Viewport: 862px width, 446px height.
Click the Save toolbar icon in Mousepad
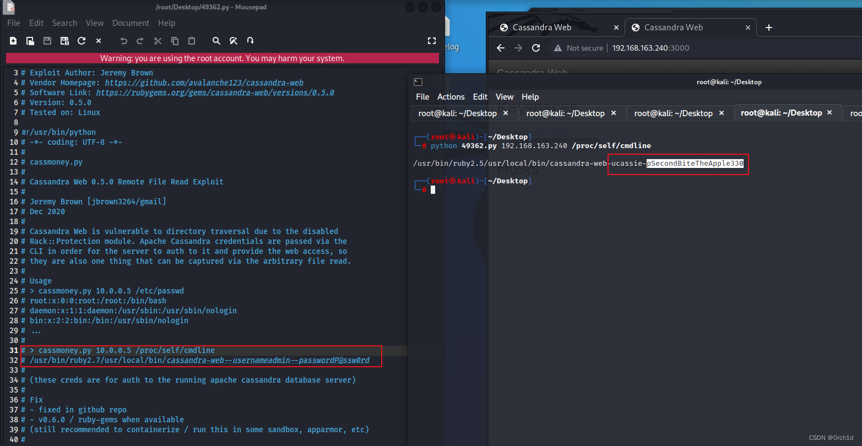pyautogui.click(x=47, y=41)
